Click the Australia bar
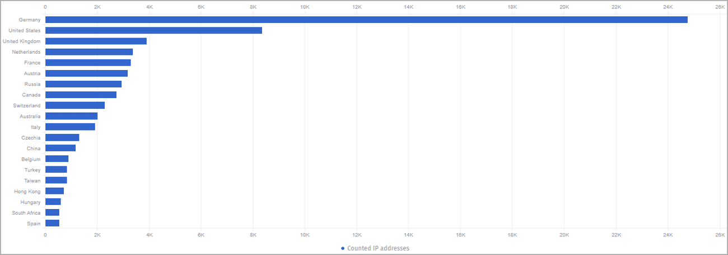The width and height of the screenshot is (728, 255). coord(71,116)
